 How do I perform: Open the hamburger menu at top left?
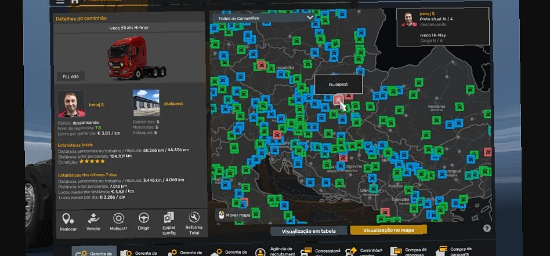click(x=60, y=1)
